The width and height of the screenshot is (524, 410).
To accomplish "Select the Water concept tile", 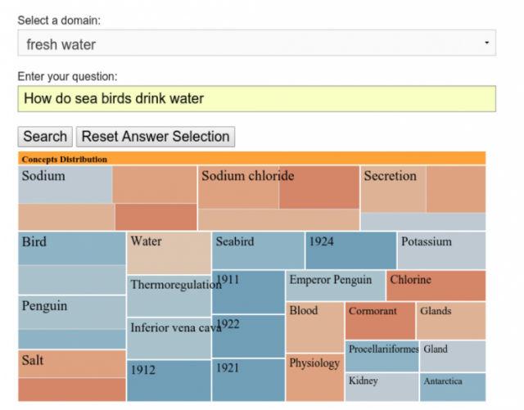I will click(x=169, y=253).
